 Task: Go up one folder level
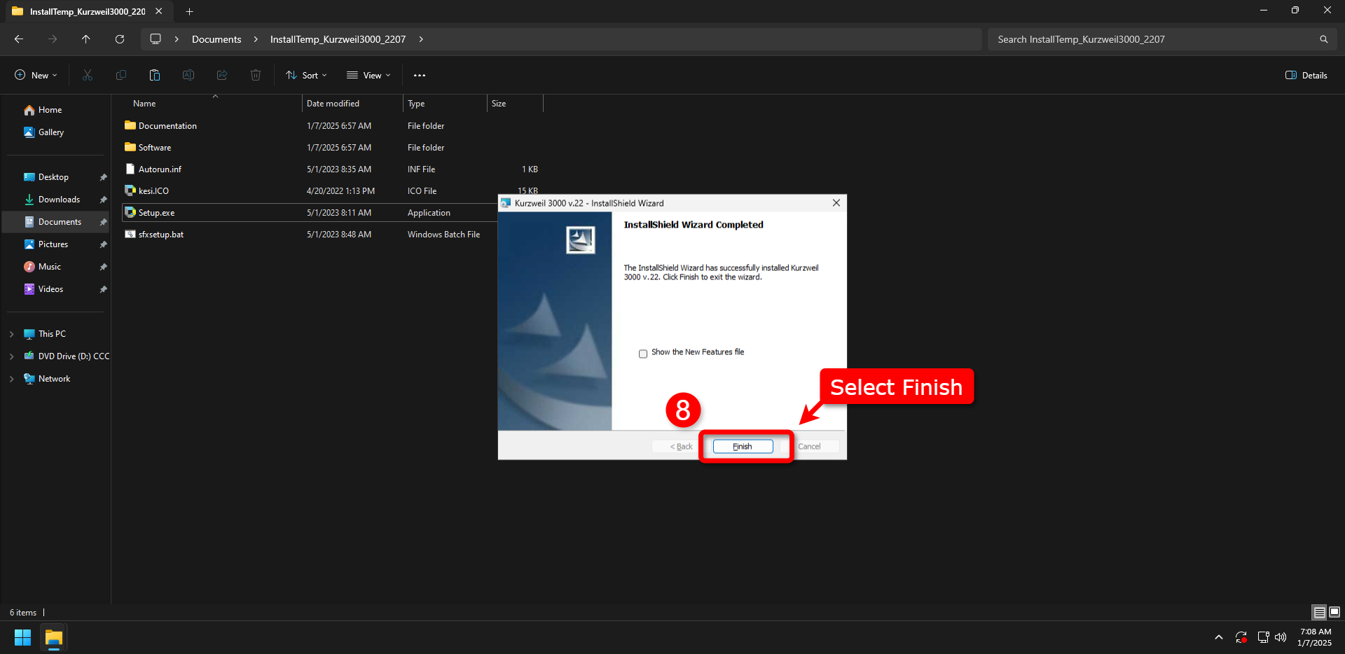[86, 39]
